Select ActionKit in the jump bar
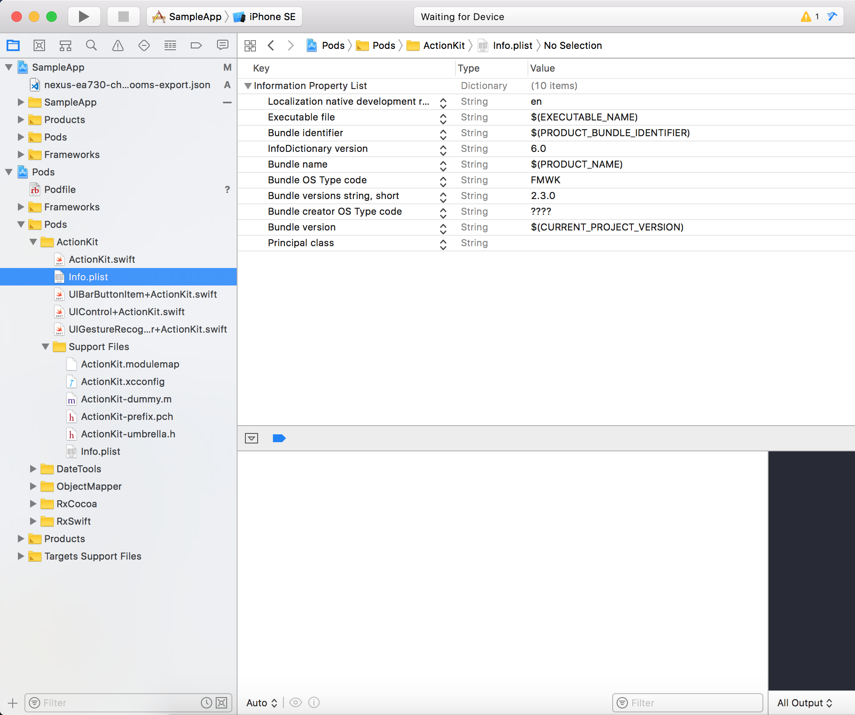 pos(443,45)
